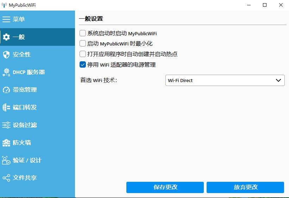This screenshot has height=198, width=289.
Task: Enable 系统启动时启动 MyPublicWiFi checkbox
Action: 83,33
